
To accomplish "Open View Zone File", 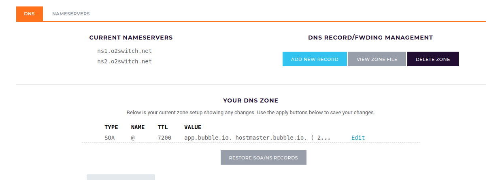I will 377,59.
